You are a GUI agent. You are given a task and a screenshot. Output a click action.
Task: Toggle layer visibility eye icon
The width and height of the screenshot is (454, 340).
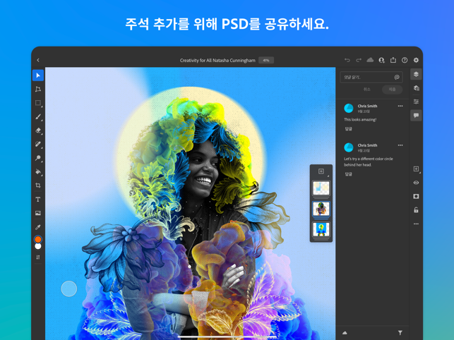click(416, 183)
